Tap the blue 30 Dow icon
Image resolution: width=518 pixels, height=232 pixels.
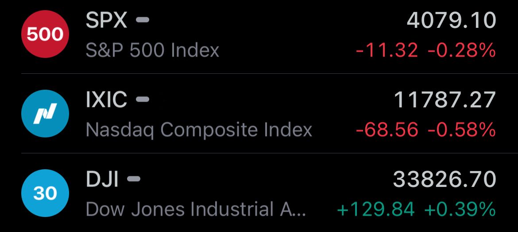coord(45,193)
